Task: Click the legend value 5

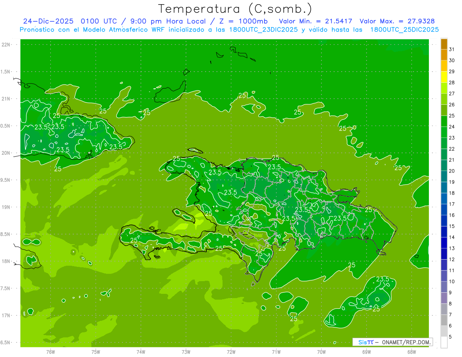Action: (450, 337)
